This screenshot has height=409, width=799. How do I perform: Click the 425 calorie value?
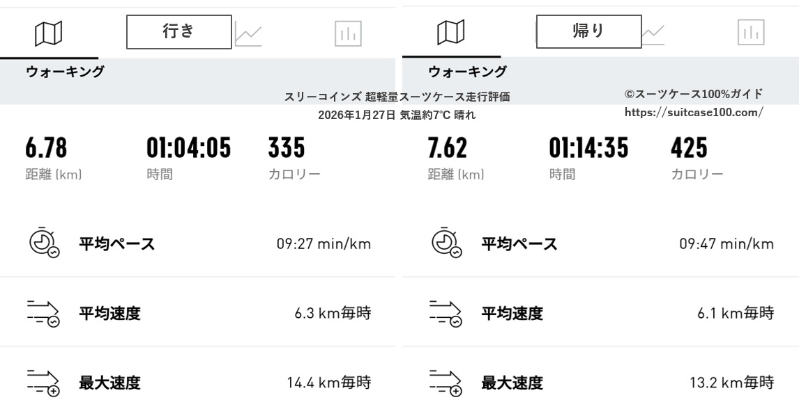[689, 148]
